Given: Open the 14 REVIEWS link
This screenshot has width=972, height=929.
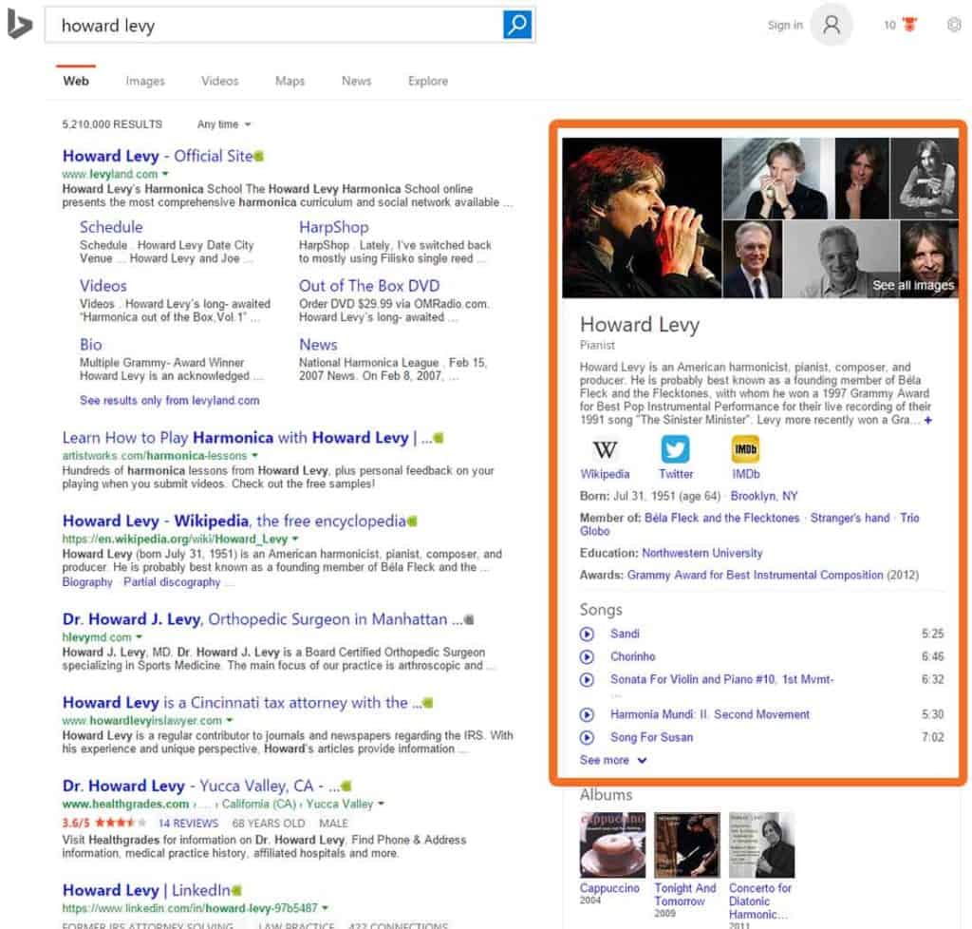Looking at the screenshot, I should [x=189, y=824].
